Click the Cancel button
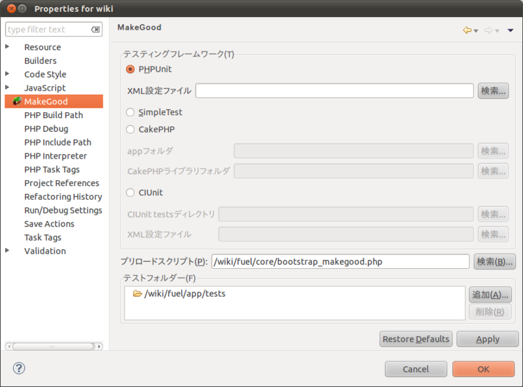Screen dimensions: 523x387 pos(416,369)
